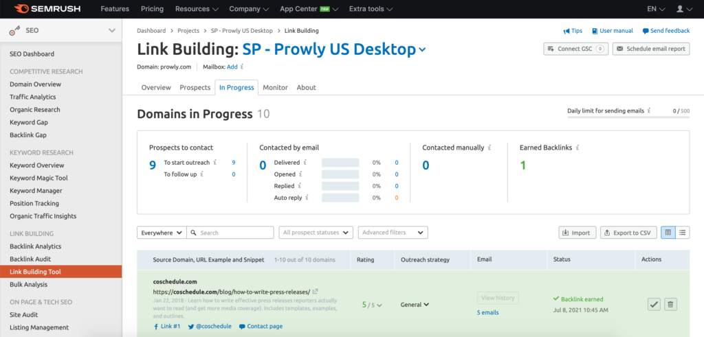This screenshot has width=704, height=337.
Task: Open the Contact page chat icon link
Action: point(242,326)
